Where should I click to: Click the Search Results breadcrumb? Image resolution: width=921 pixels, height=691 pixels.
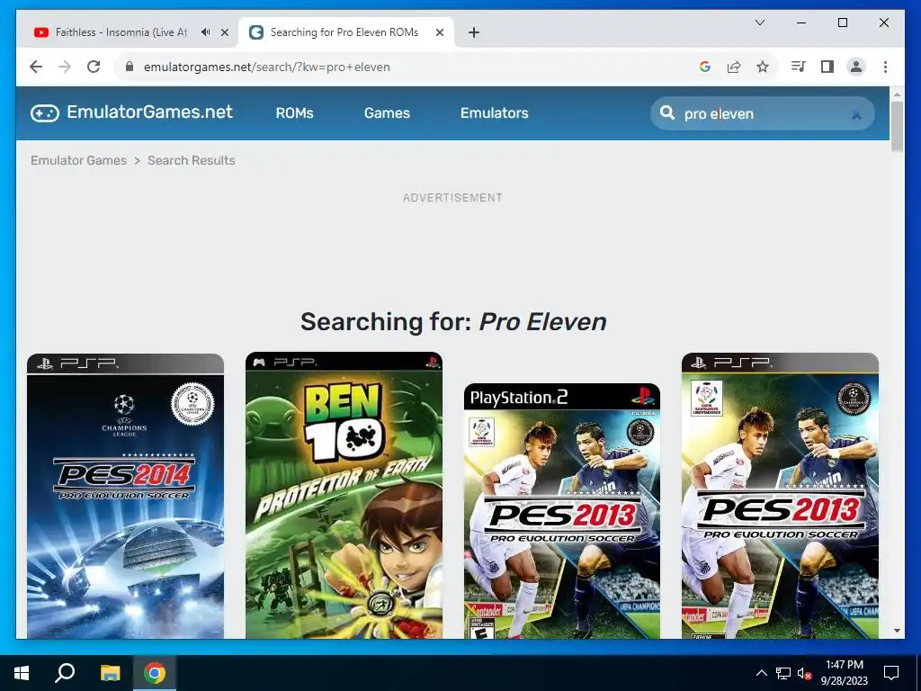191,160
